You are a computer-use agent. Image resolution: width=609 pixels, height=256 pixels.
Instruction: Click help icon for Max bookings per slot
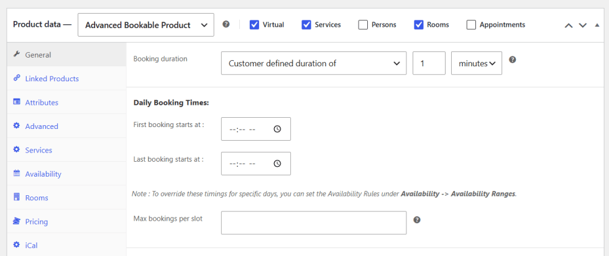click(x=417, y=219)
